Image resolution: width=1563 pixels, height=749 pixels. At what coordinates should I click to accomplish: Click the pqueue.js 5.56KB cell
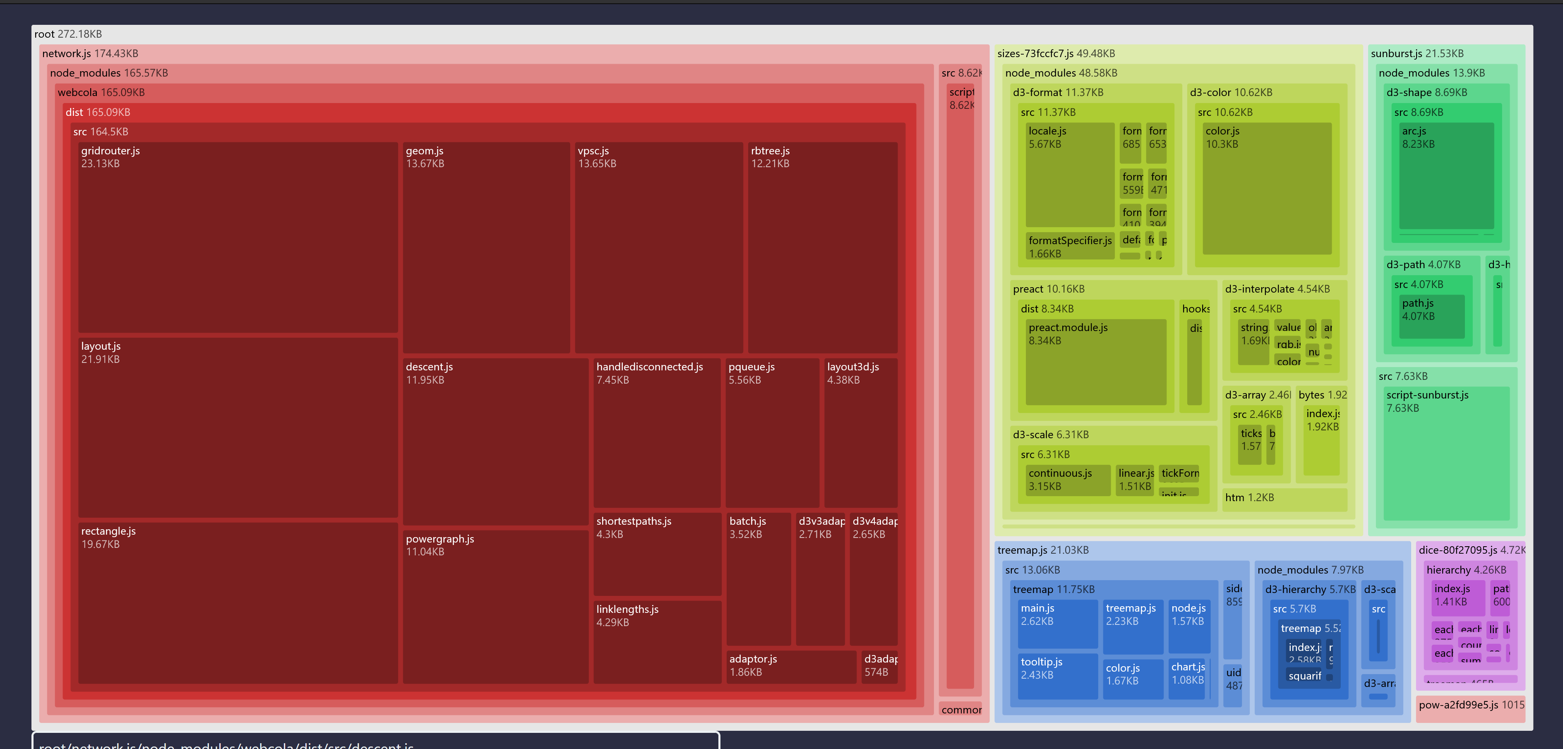pyautogui.click(x=772, y=433)
